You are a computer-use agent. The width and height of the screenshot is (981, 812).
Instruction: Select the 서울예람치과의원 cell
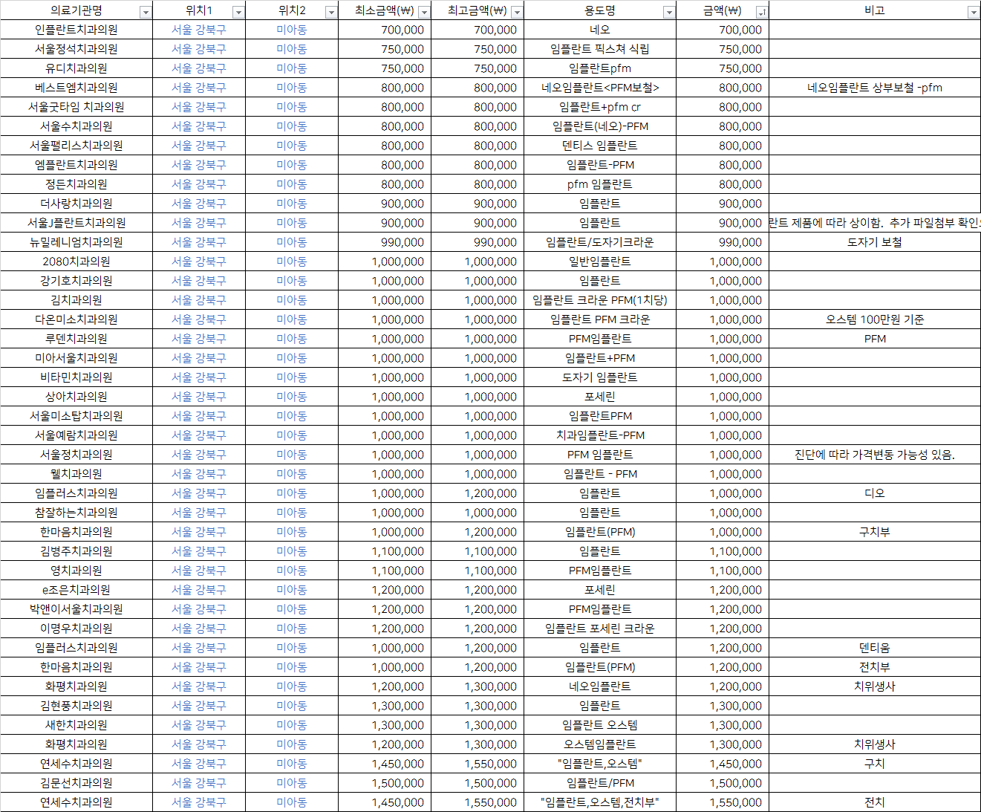coord(76,435)
